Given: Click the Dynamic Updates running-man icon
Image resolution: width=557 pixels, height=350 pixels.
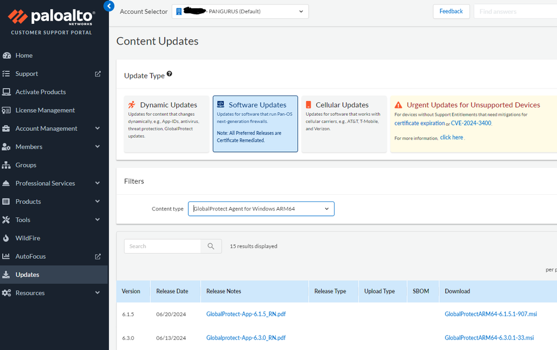Looking at the screenshot, I should [x=132, y=105].
